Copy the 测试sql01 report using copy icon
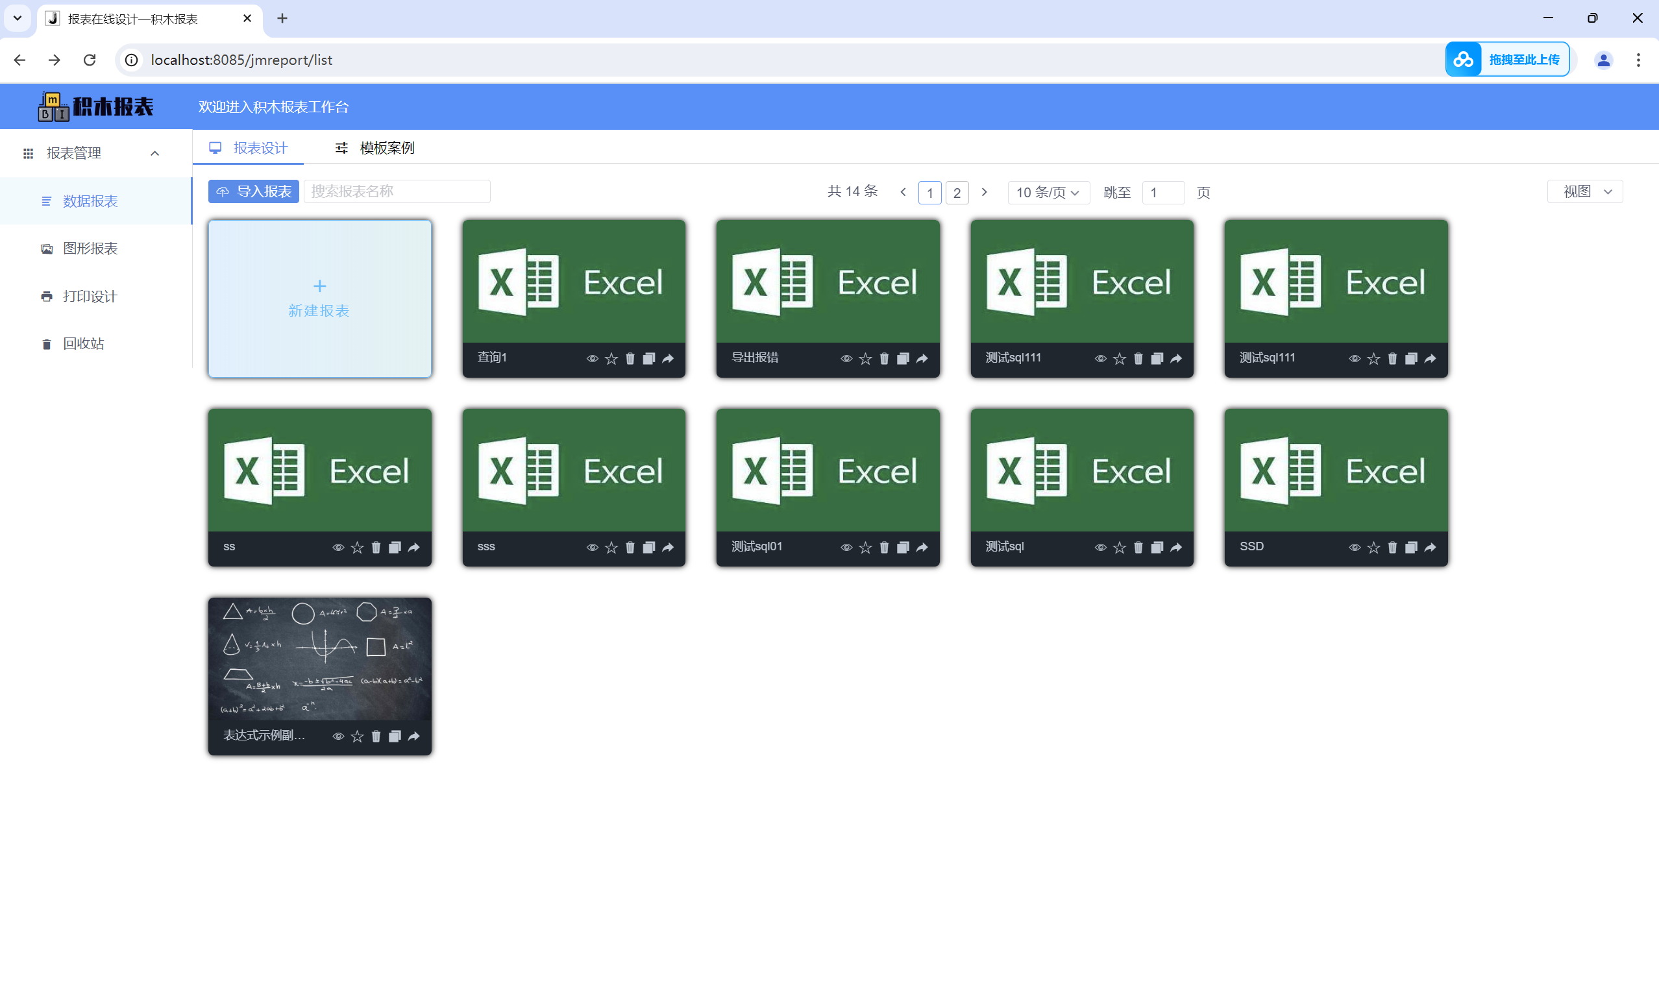 (903, 547)
